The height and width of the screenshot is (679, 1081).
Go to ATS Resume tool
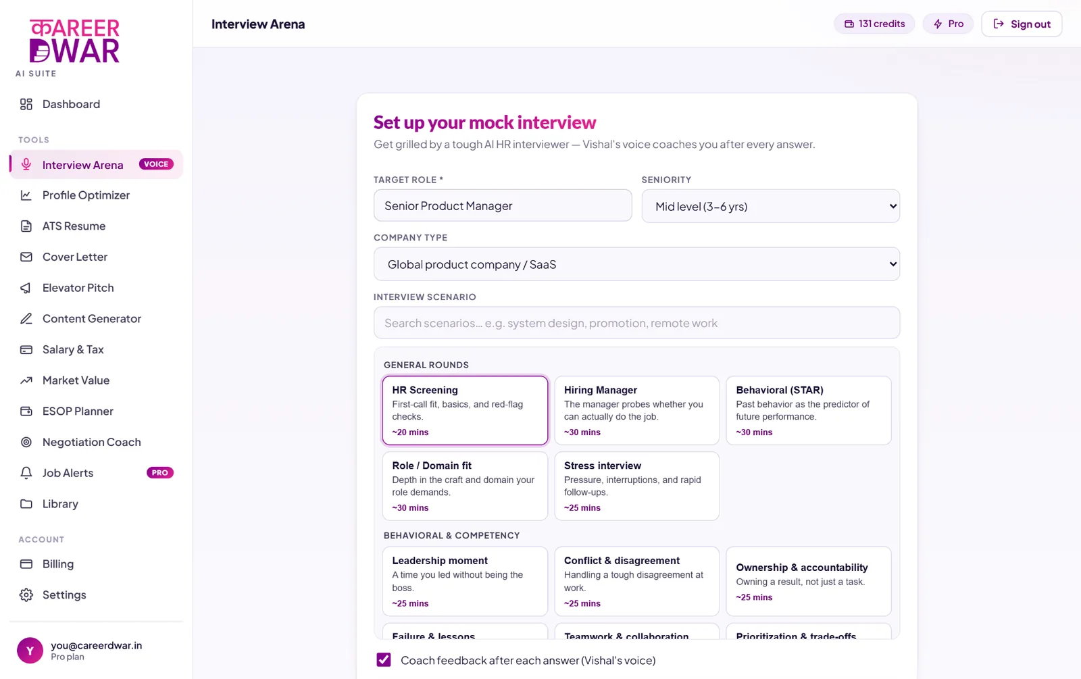[96, 226]
